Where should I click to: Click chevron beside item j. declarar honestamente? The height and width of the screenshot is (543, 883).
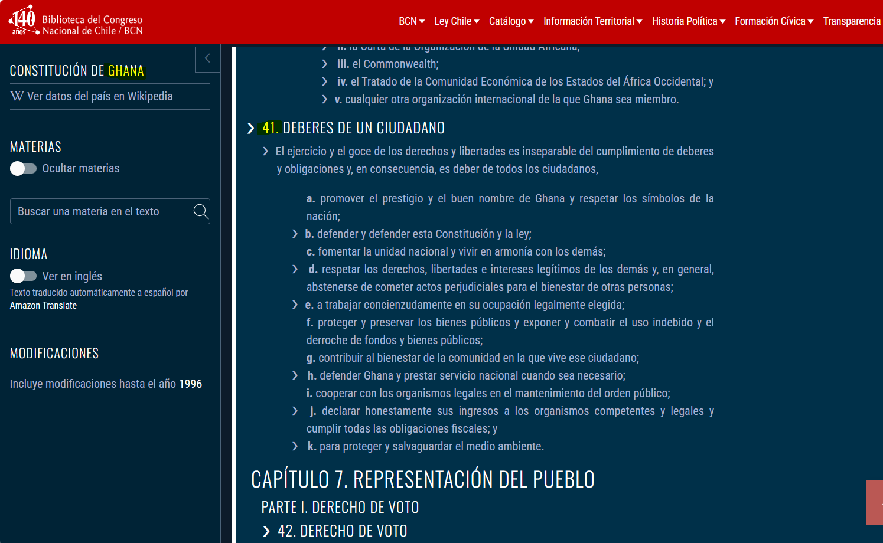point(295,411)
